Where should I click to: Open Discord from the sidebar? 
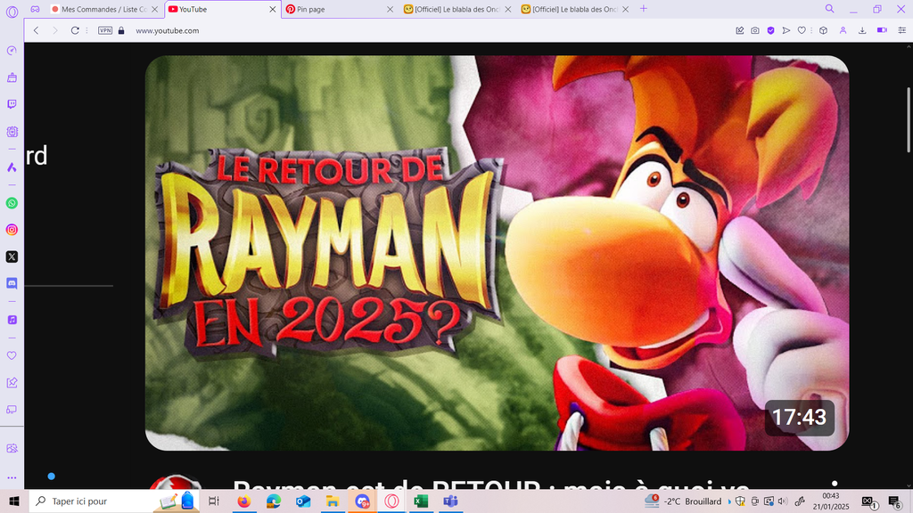click(12, 283)
